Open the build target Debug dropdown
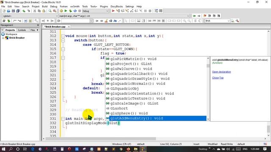Viewport: 271px width, 152px height. (107, 11)
